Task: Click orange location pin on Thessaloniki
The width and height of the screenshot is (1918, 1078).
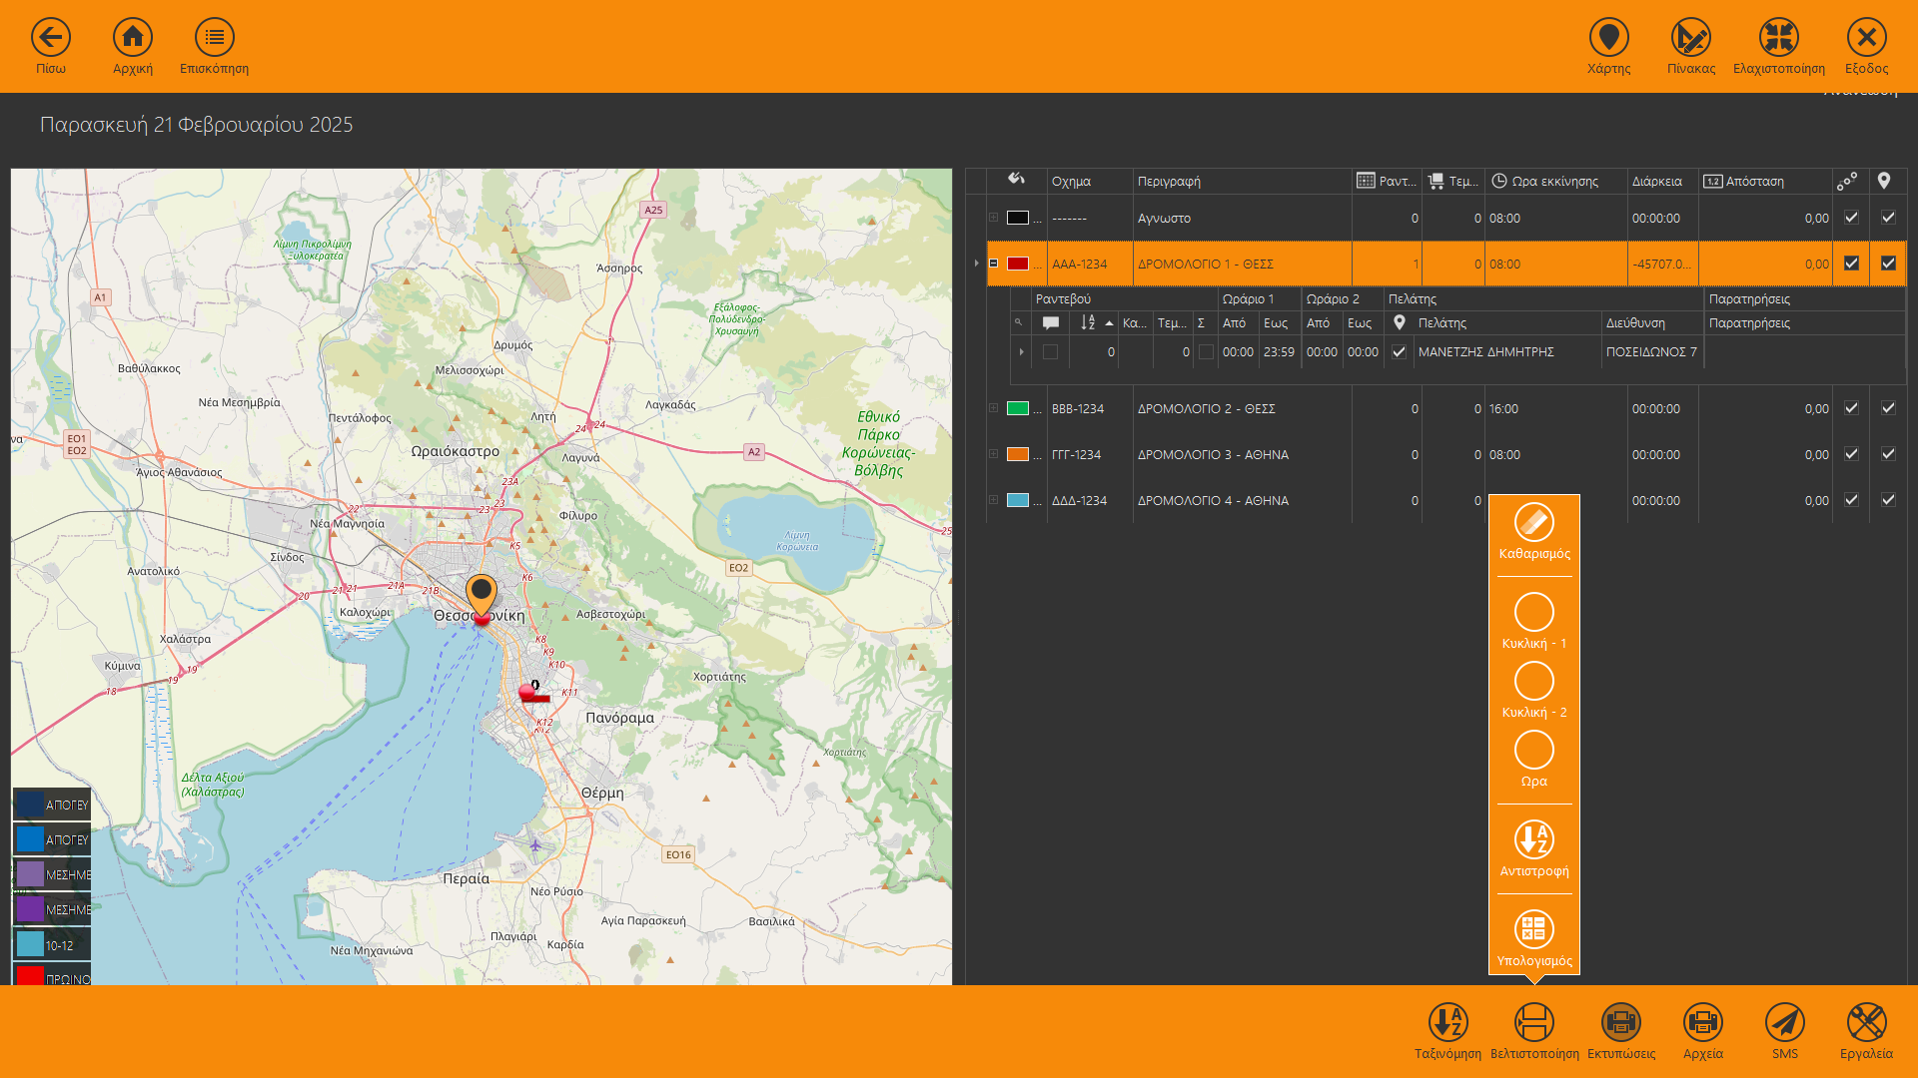Action: [481, 595]
